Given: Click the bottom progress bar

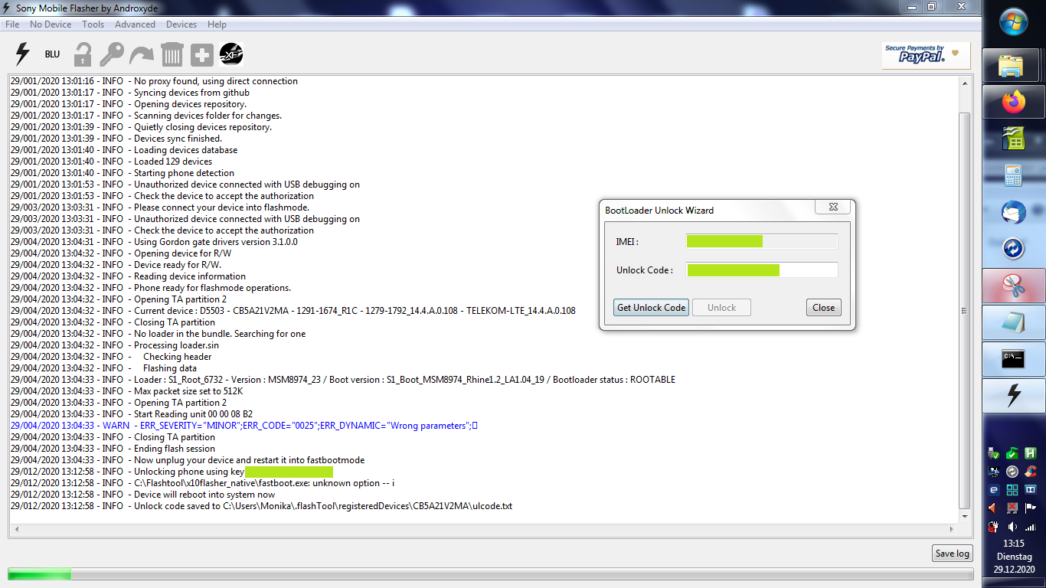Looking at the screenshot, I should click(490, 573).
